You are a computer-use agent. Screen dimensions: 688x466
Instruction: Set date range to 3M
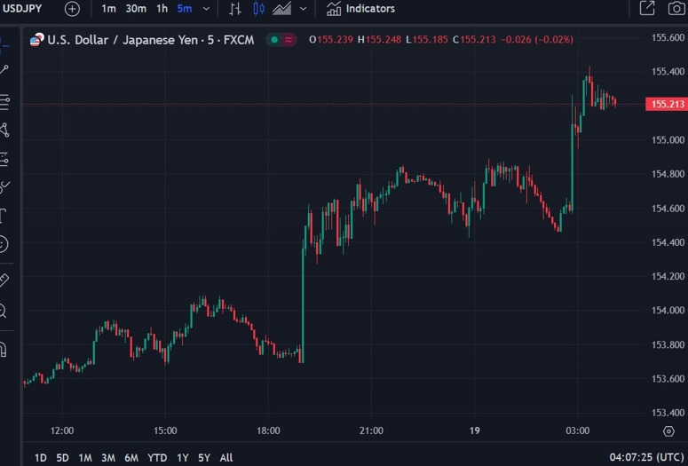pos(108,458)
